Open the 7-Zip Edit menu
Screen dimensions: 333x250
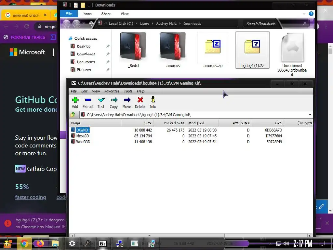84,91
